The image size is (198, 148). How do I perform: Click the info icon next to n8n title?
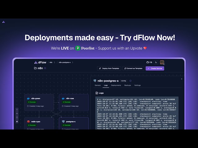[x=45, y=68]
